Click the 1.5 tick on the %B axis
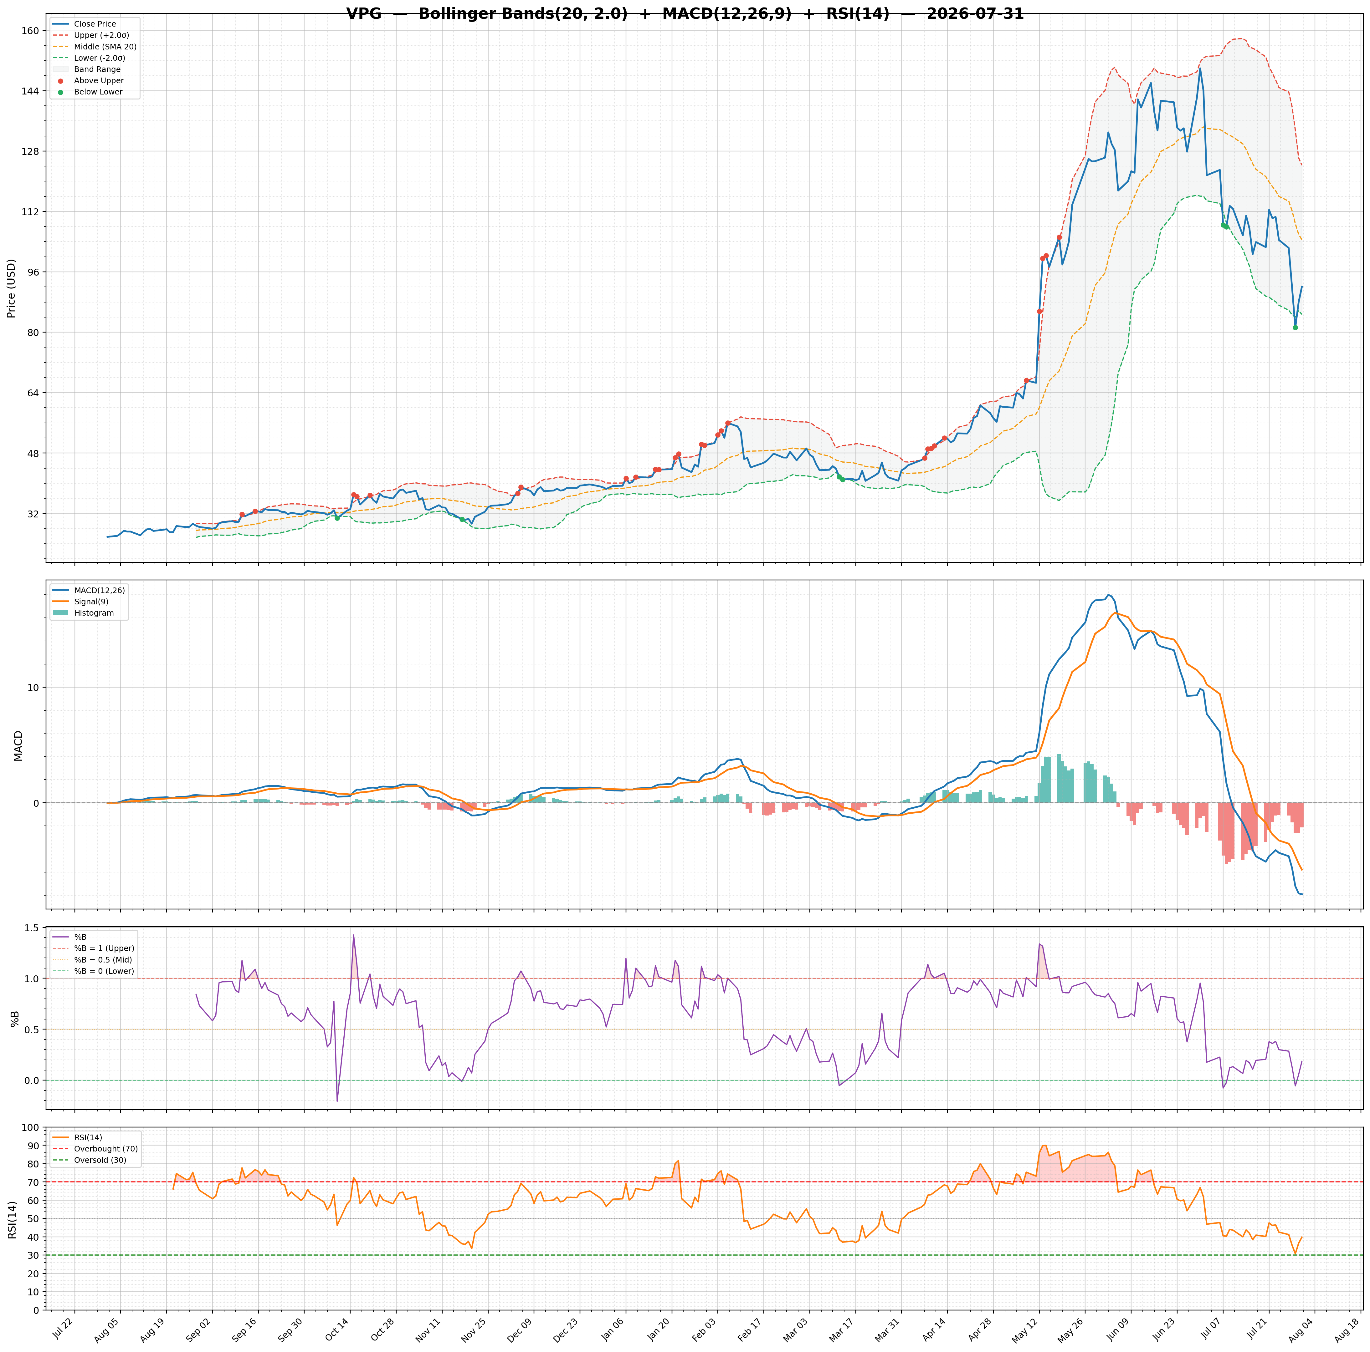 pyautogui.click(x=33, y=928)
